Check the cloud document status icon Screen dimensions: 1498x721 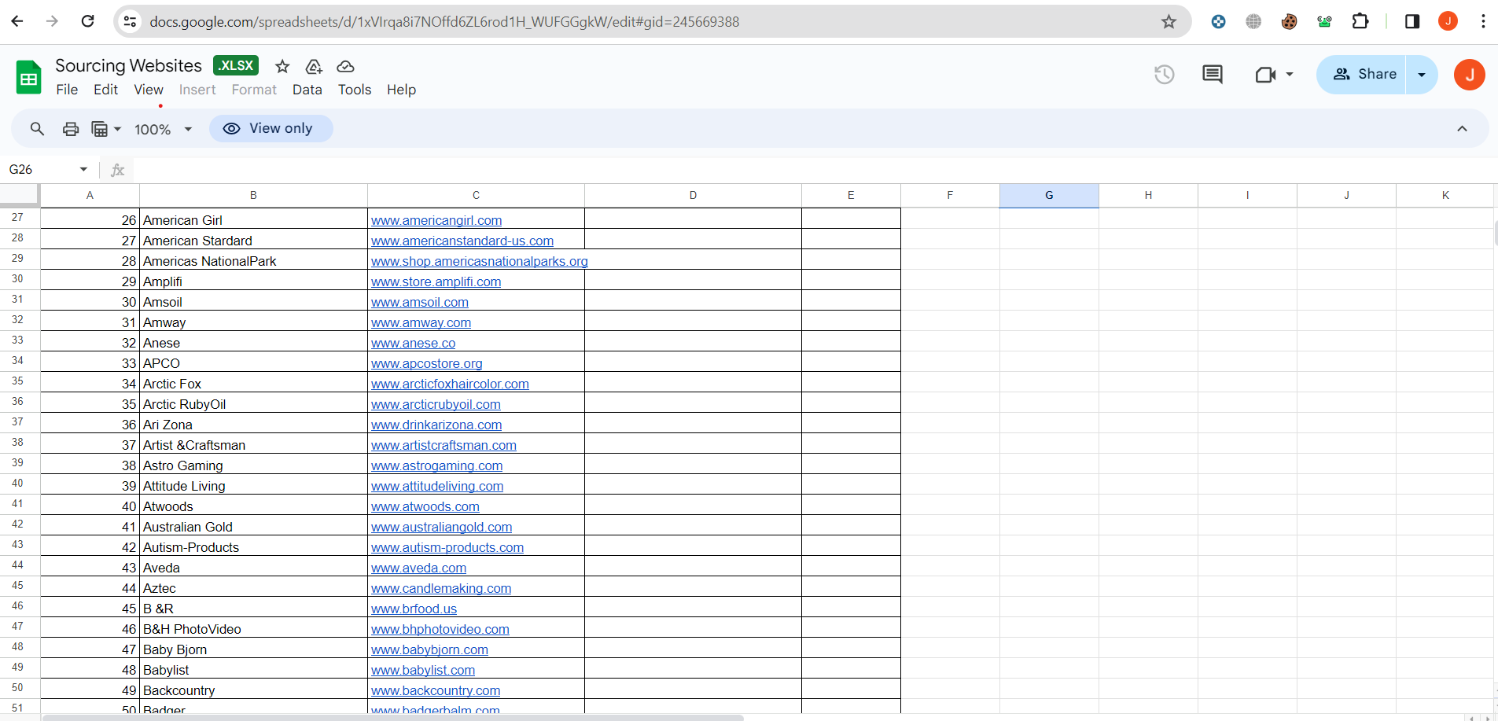tap(345, 67)
